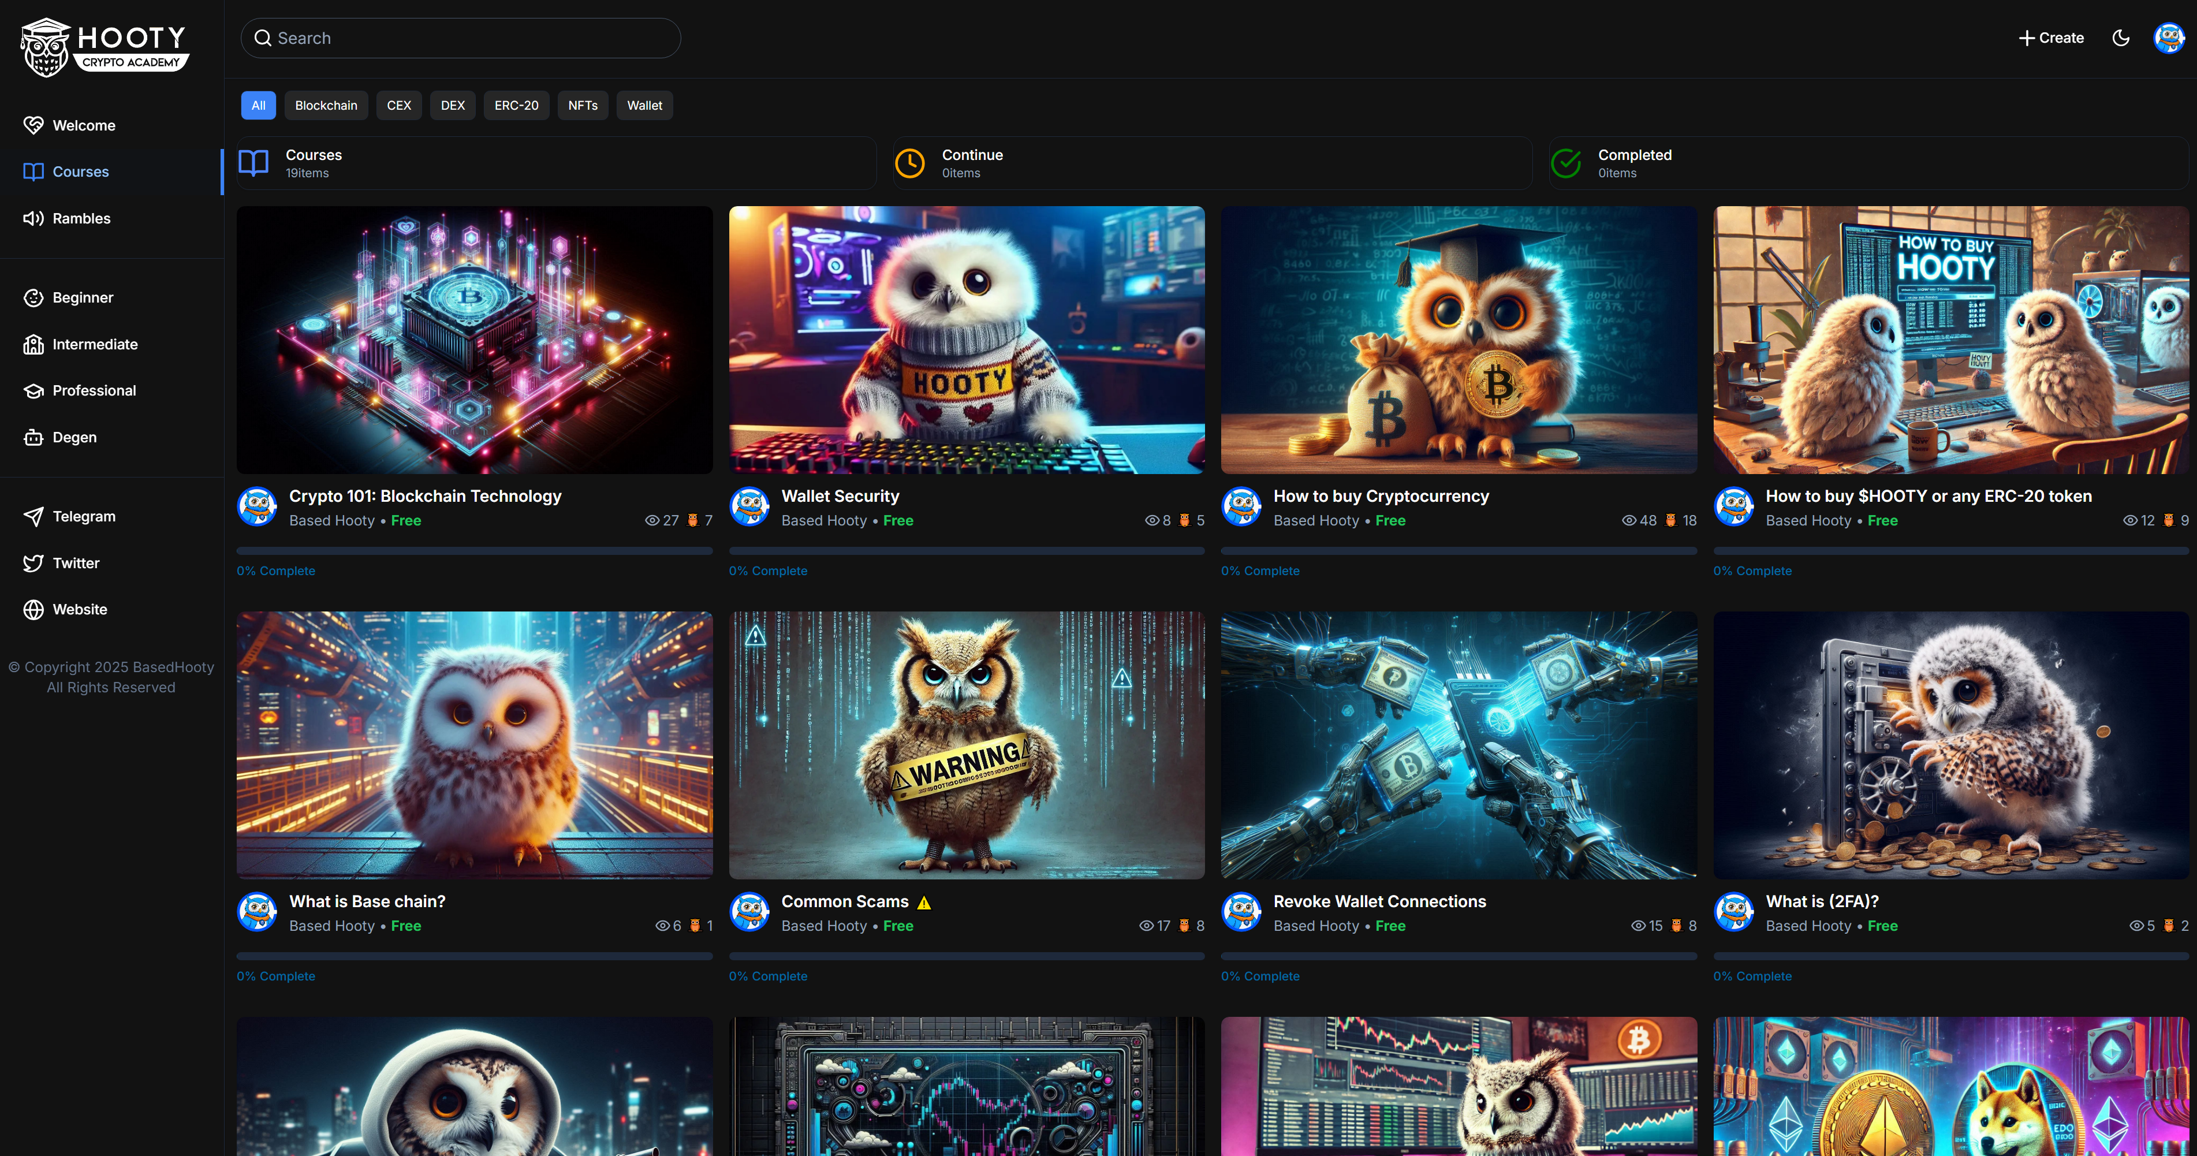
Task: Select the Courses book icon in sidebar
Action: coord(33,171)
